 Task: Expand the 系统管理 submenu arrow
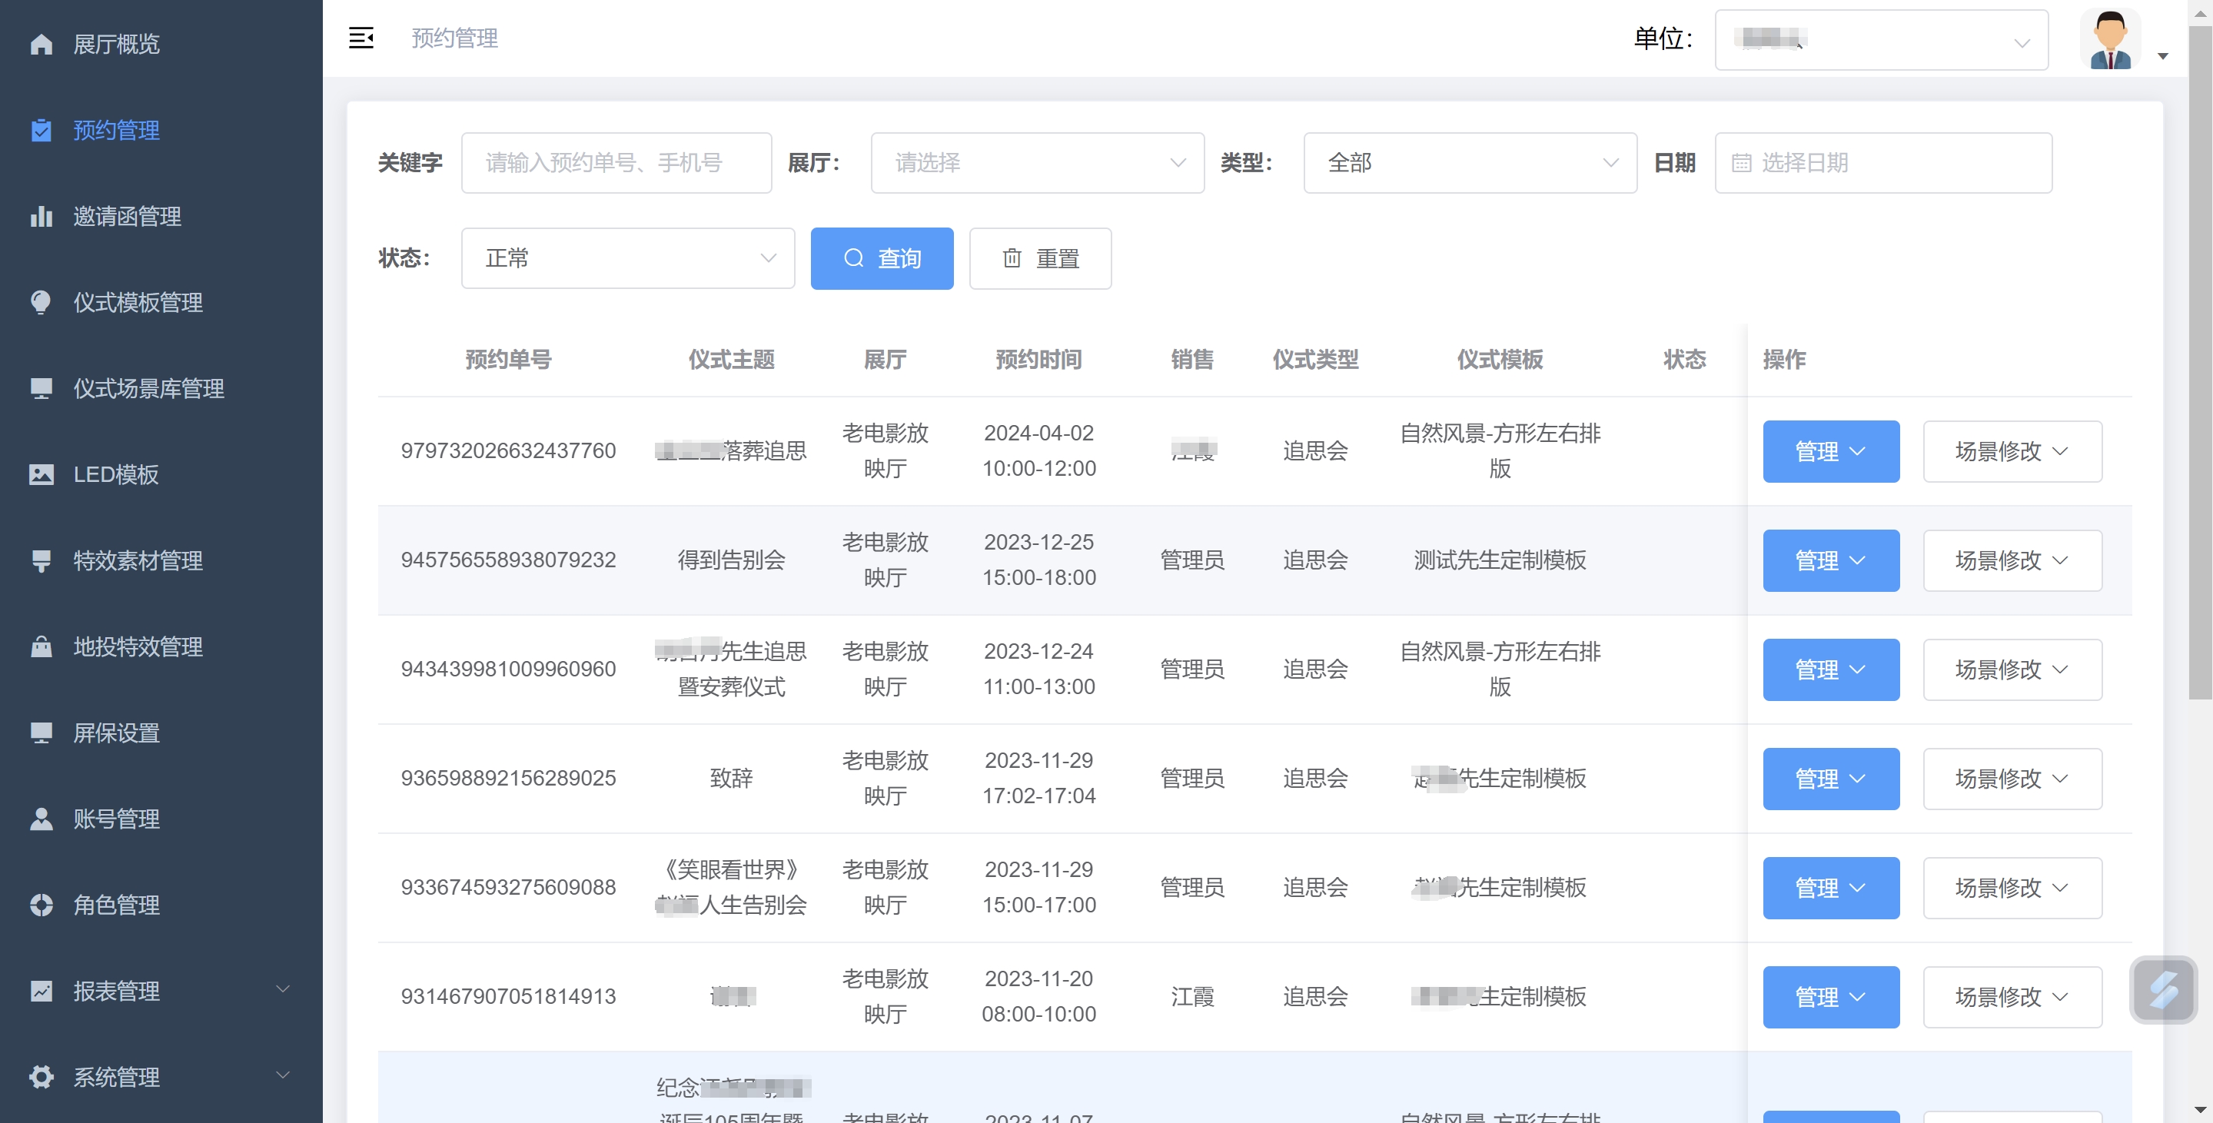tap(282, 1075)
